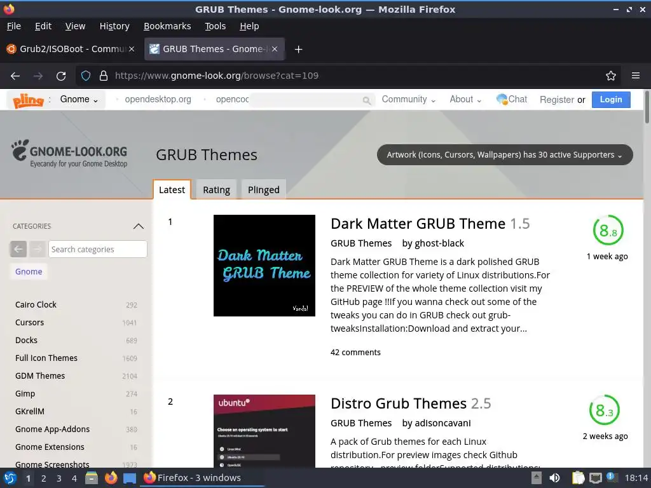Open the Dark Matter theme thumbnail

tap(264, 266)
